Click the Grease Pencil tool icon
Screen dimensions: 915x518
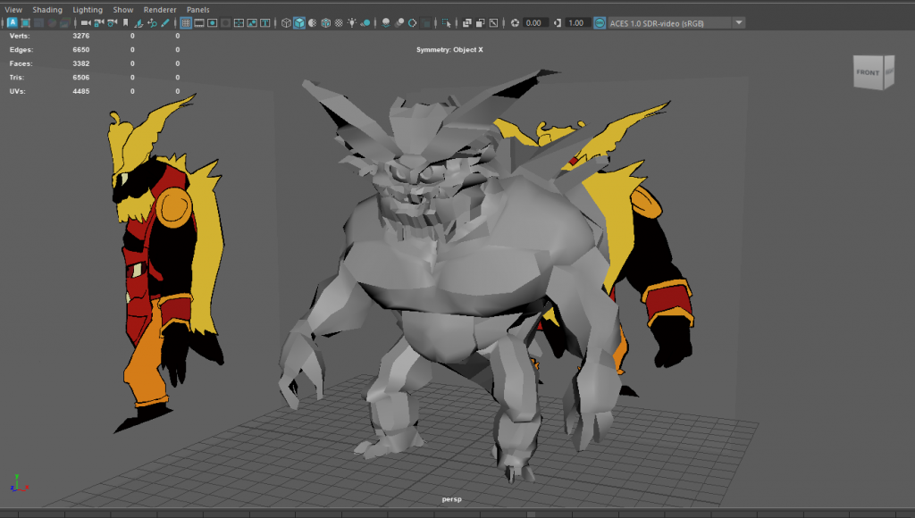click(165, 22)
